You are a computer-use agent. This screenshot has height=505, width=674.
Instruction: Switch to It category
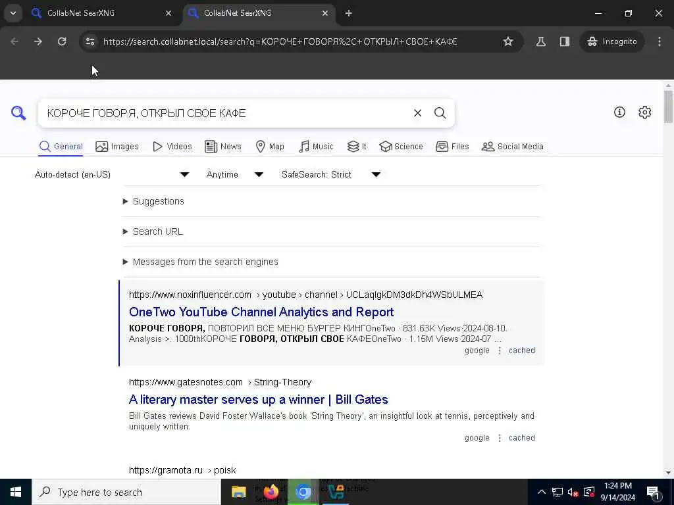(x=357, y=147)
